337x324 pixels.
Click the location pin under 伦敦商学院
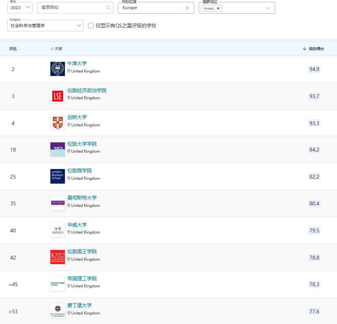[69, 178]
